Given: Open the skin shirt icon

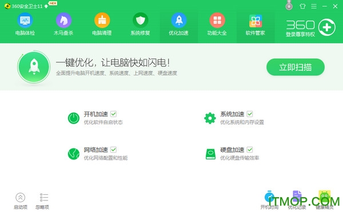Looking at the screenshot, I should pos(303,6).
